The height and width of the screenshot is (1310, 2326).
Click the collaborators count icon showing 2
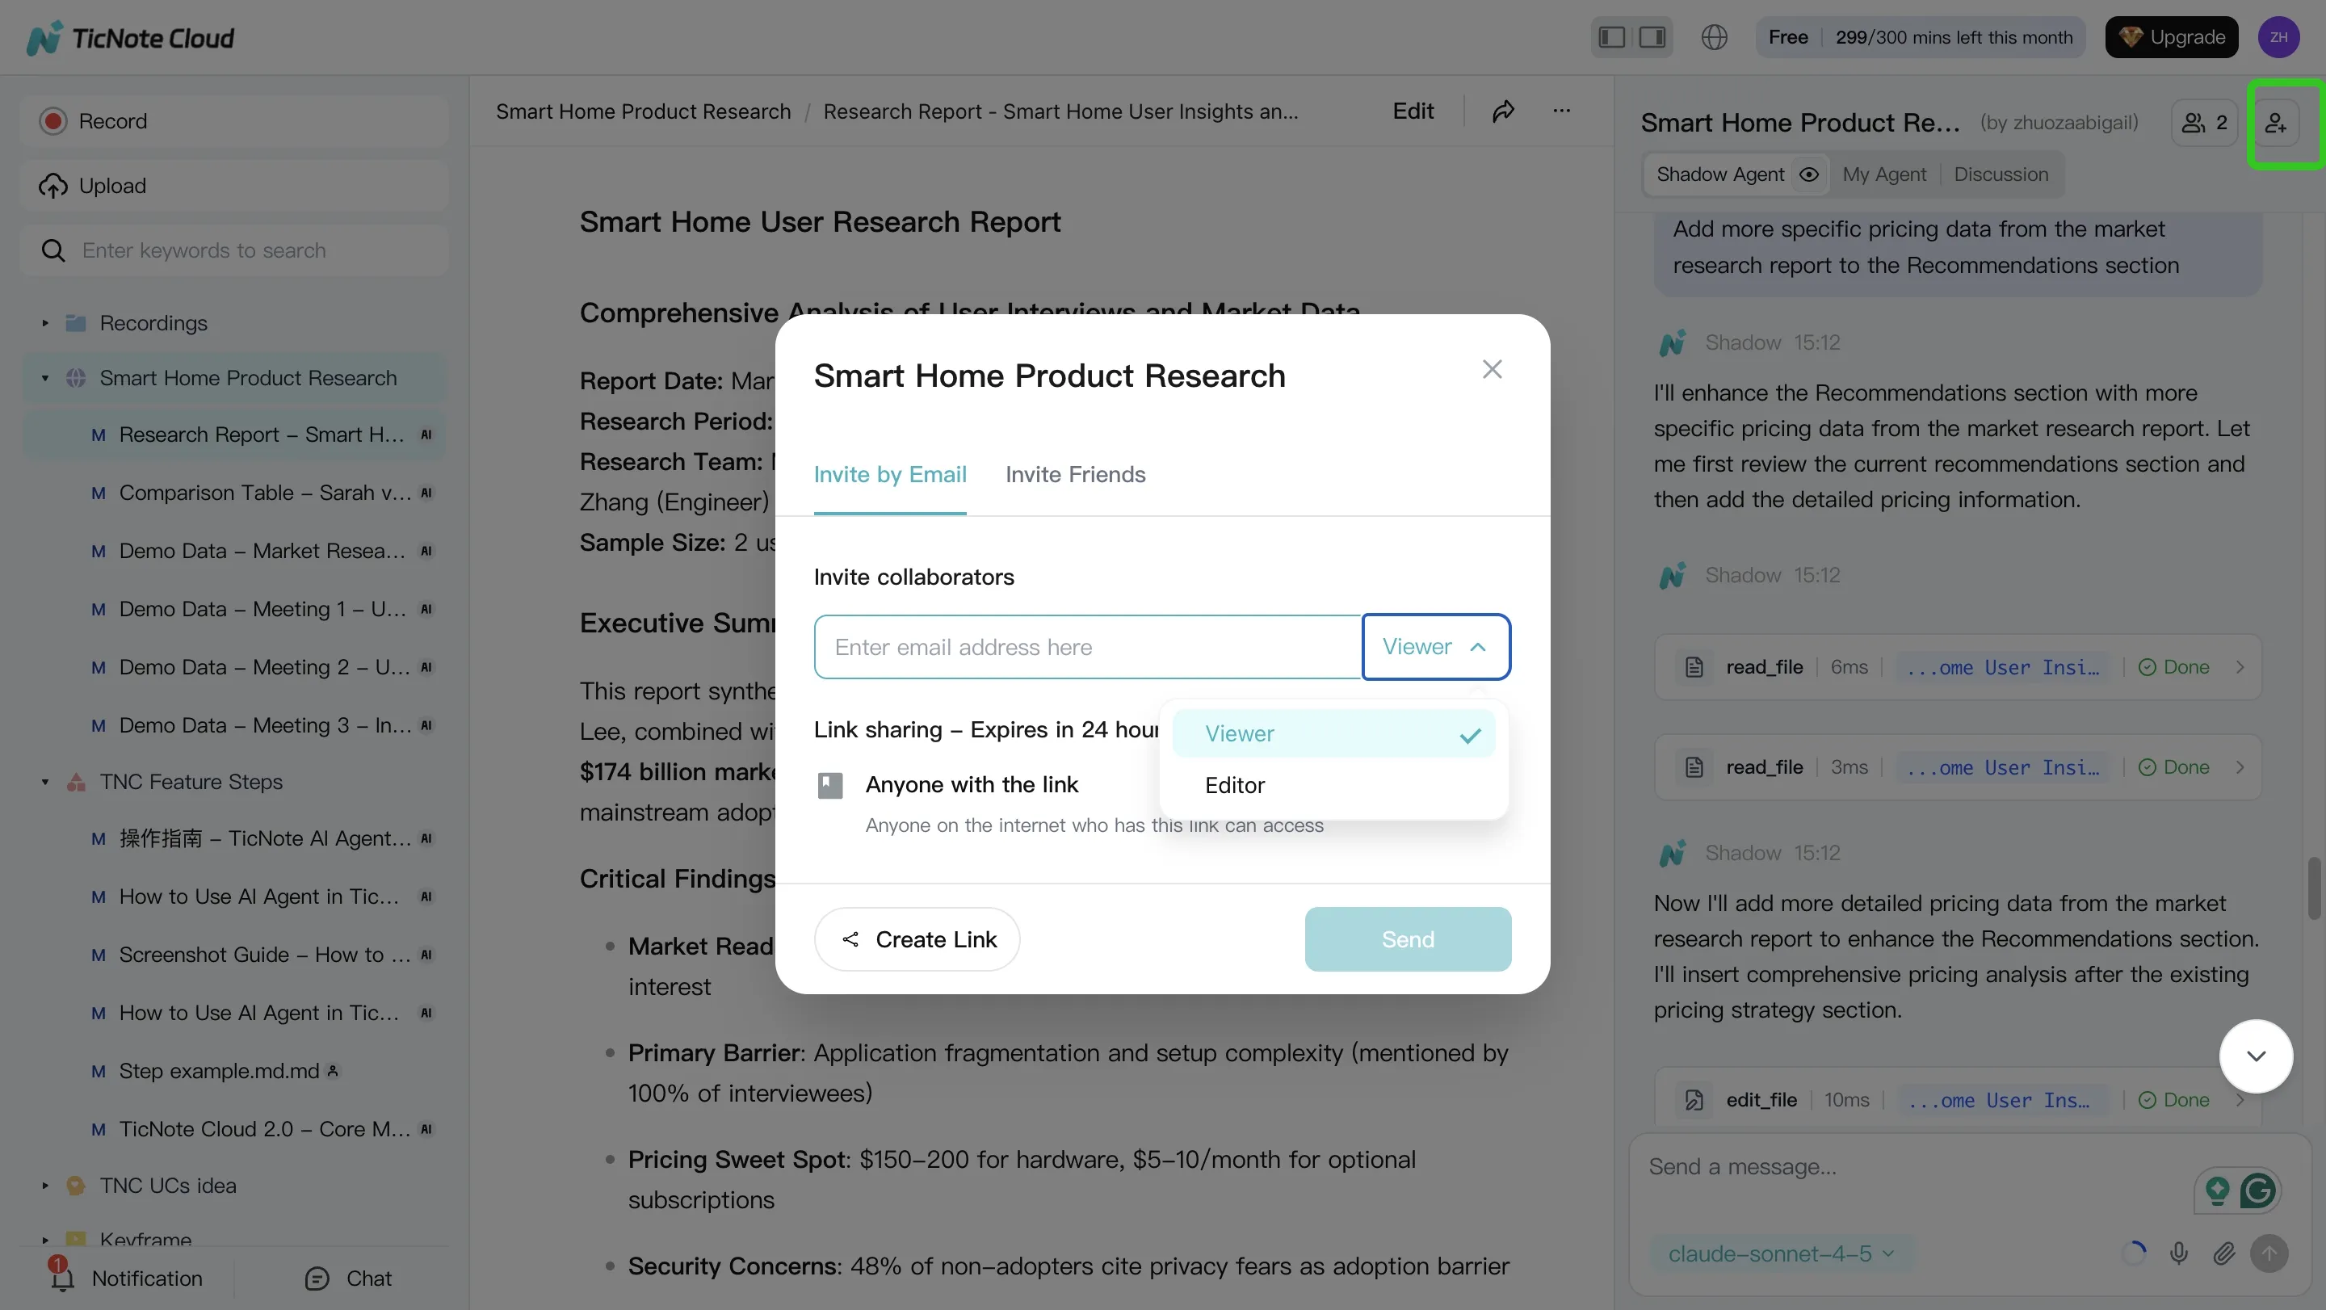coord(2204,123)
